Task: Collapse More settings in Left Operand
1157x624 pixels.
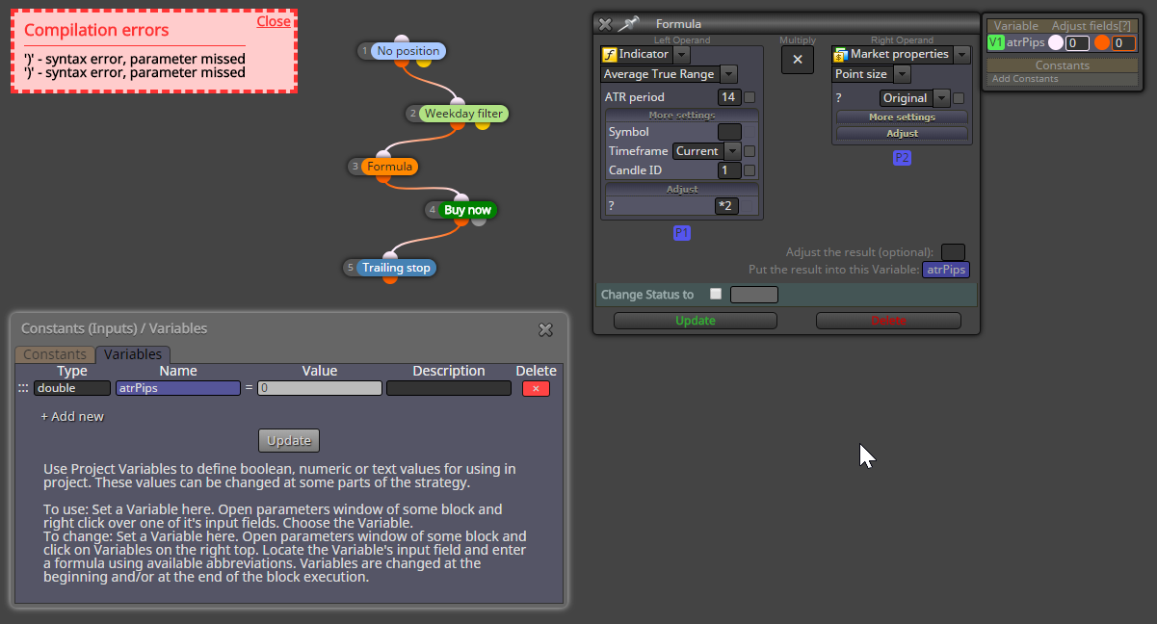Action: [x=681, y=116]
